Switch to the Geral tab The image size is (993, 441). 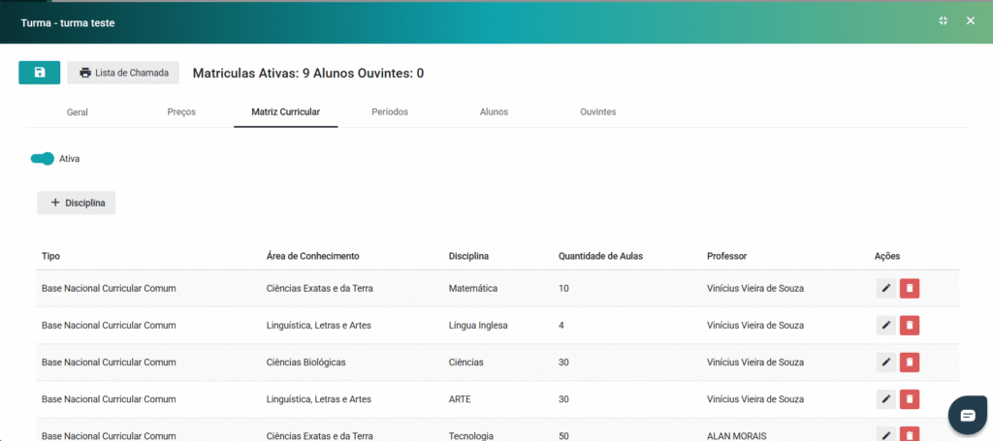point(78,112)
